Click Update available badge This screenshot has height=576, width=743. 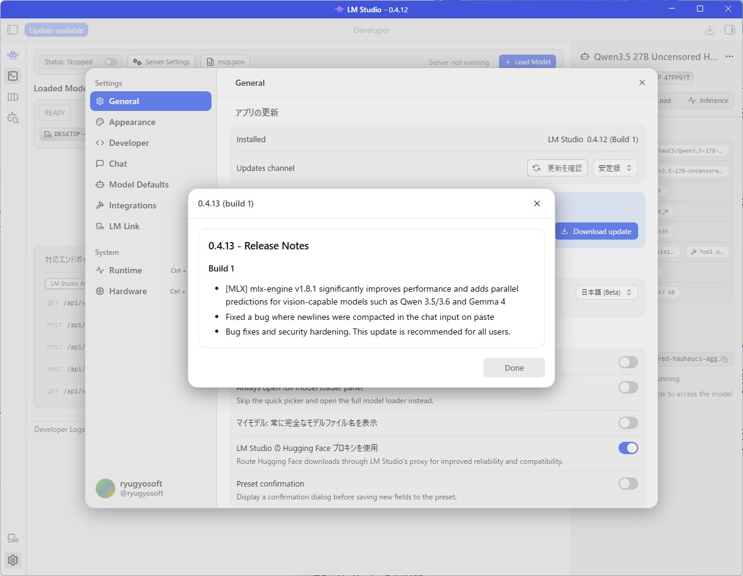56,30
